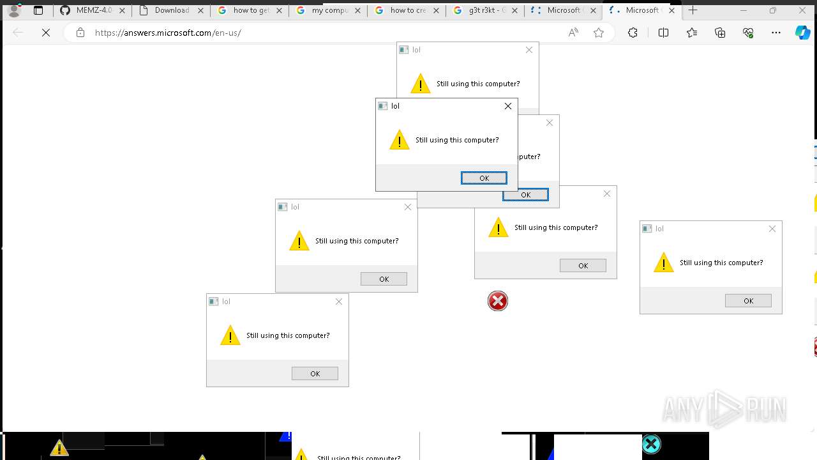Close the MEMZ-4.0 GitHub tab
The height and width of the screenshot is (460, 817).
coord(122,10)
